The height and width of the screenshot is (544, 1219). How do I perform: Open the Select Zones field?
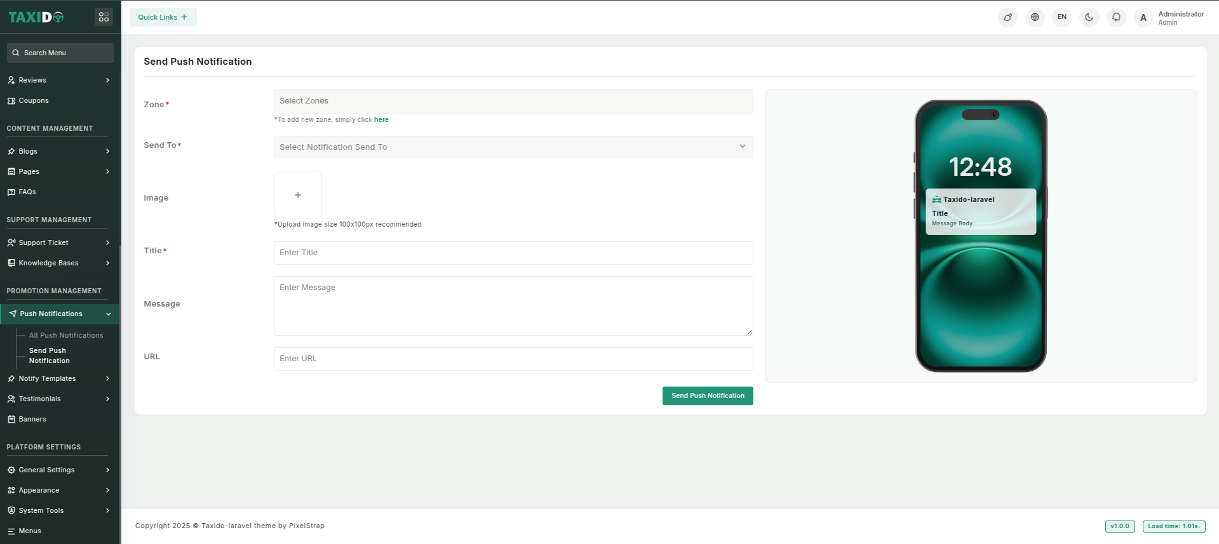513,101
